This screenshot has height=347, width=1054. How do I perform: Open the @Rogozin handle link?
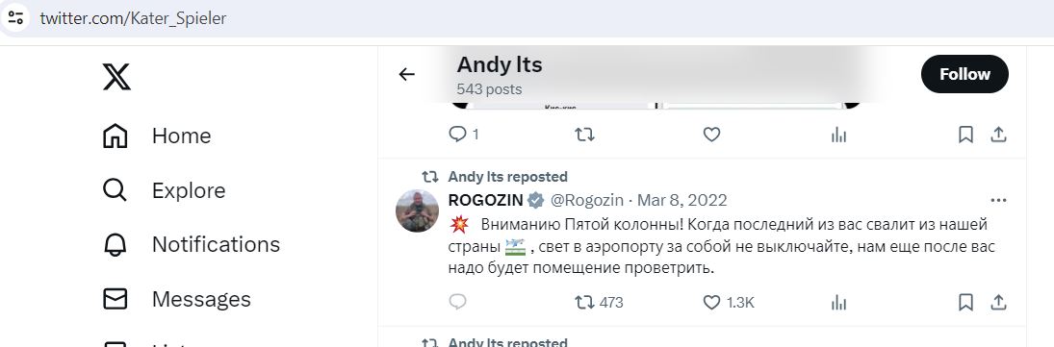point(588,200)
